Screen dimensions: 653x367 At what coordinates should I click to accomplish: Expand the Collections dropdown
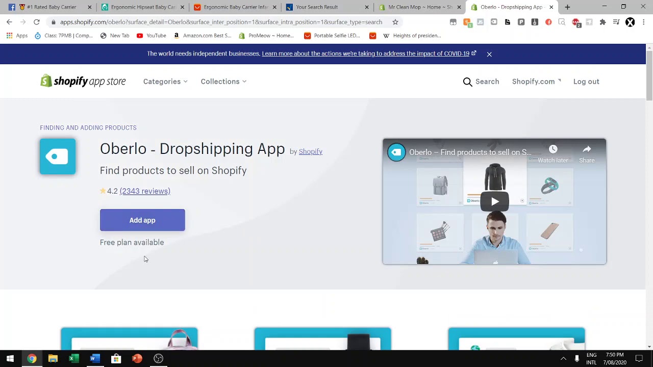(223, 82)
